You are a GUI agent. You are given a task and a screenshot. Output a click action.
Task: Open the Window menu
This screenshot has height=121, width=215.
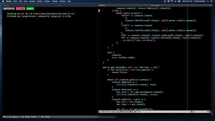pos(62,1)
